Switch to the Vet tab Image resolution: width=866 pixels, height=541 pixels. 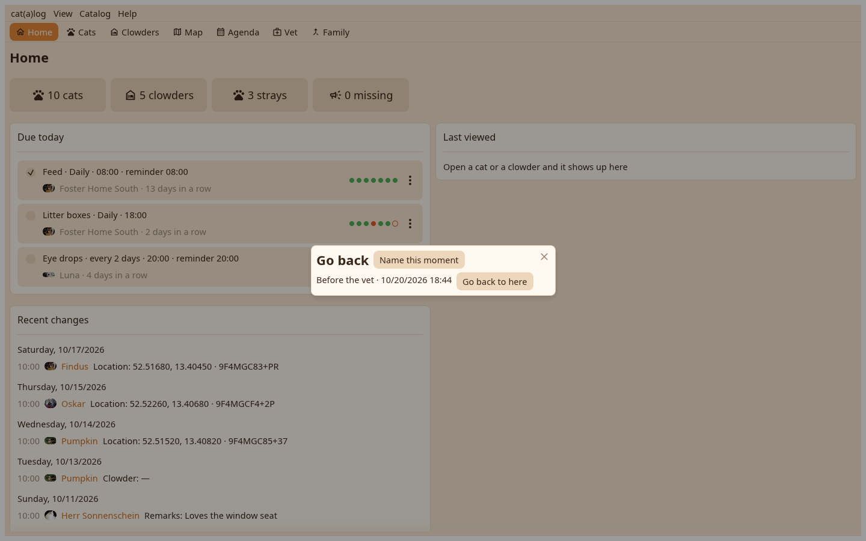(x=285, y=32)
